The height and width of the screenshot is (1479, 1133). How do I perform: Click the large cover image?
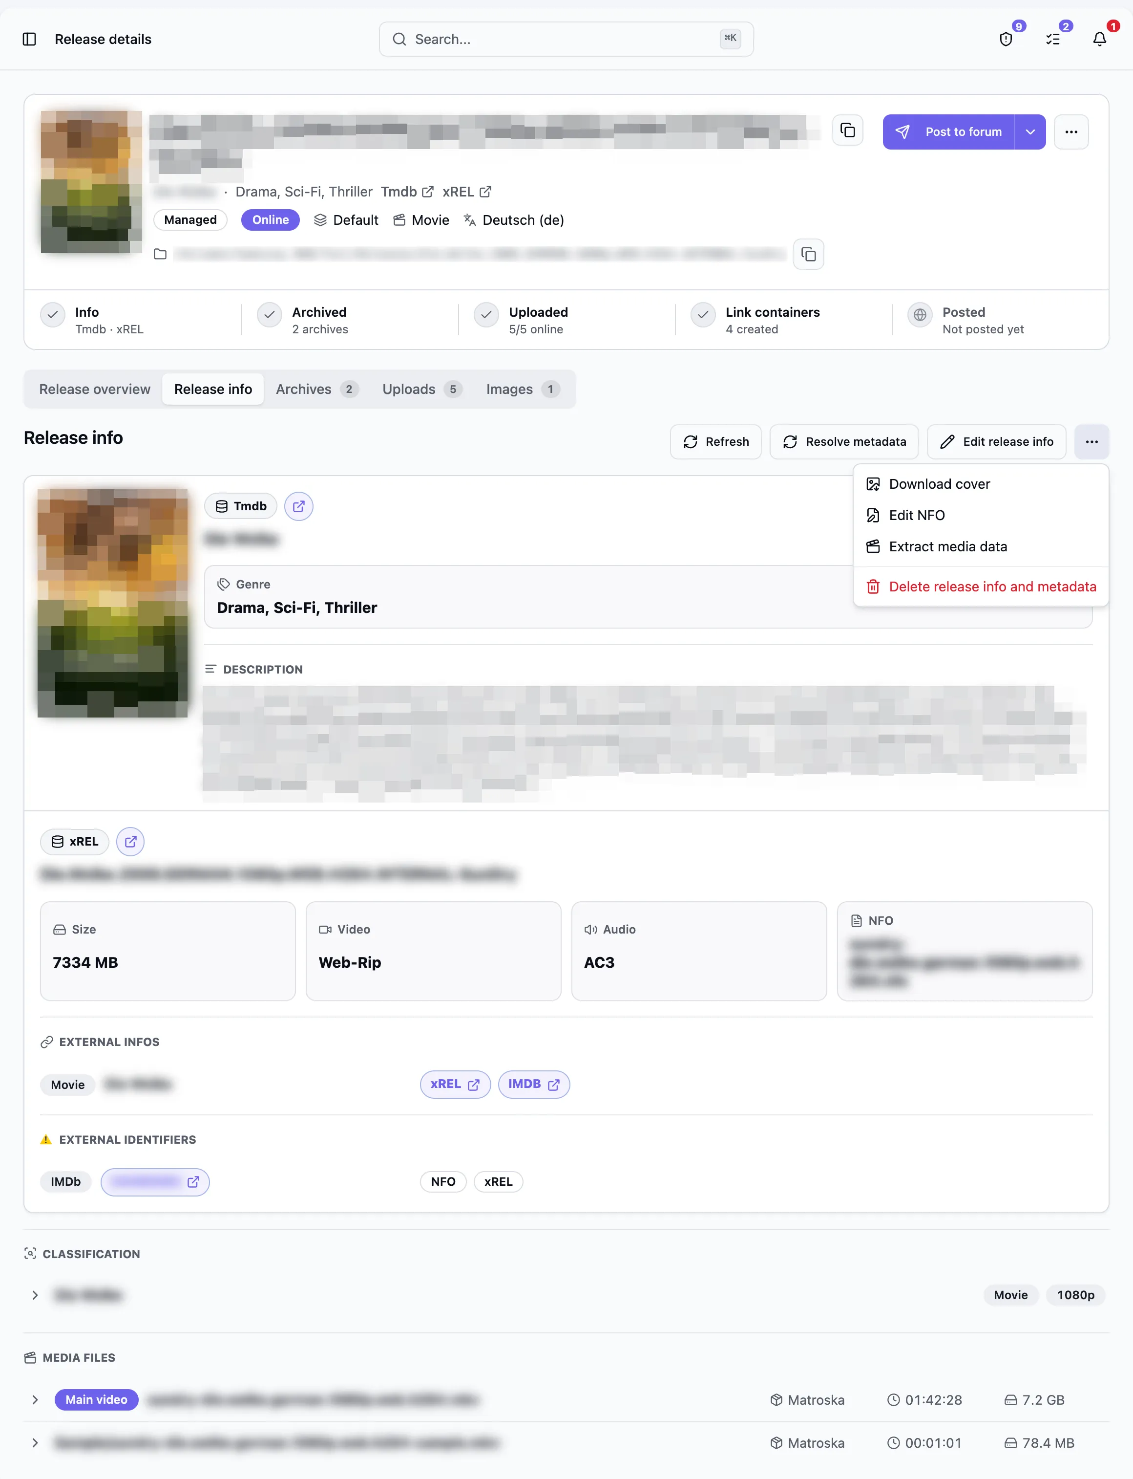pyautogui.click(x=113, y=603)
